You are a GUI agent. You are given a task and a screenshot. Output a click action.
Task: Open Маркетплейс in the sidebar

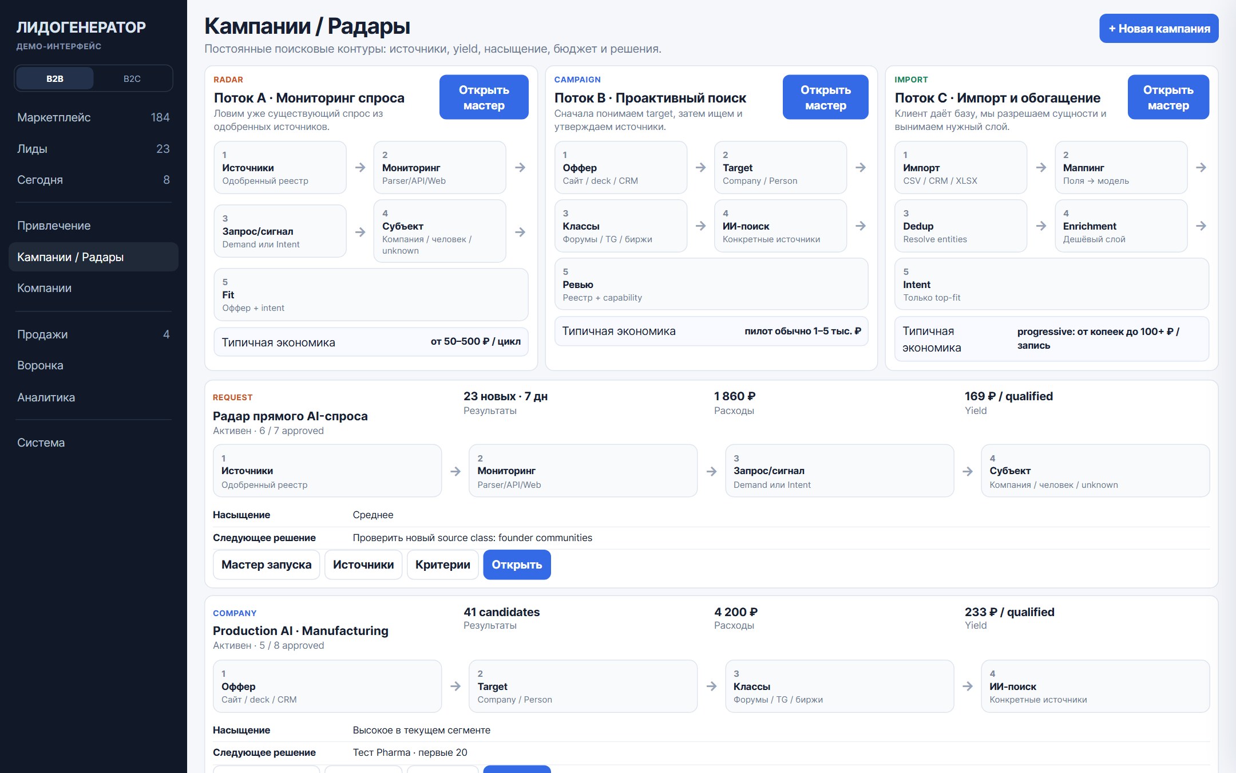[x=93, y=117]
